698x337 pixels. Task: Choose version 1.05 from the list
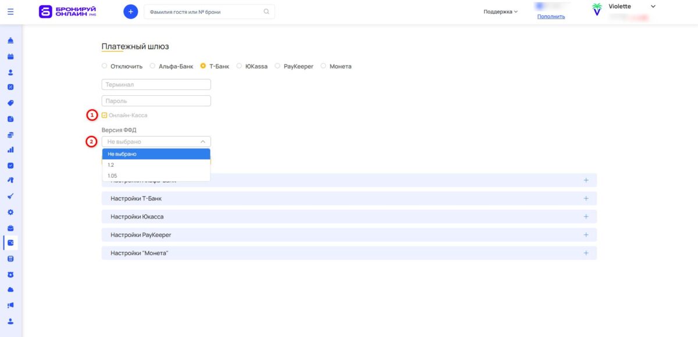tap(156, 175)
